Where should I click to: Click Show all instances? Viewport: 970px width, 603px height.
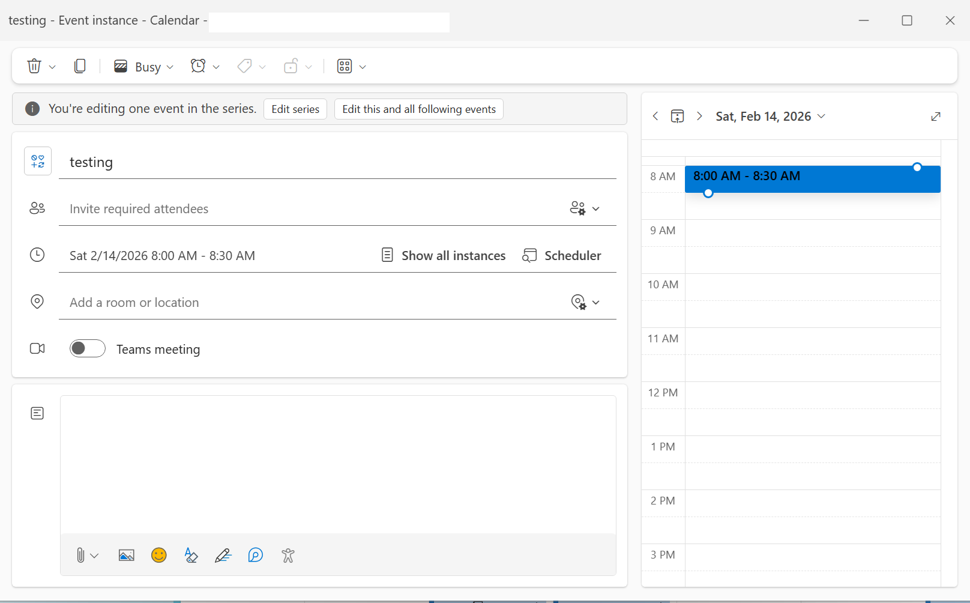point(444,256)
